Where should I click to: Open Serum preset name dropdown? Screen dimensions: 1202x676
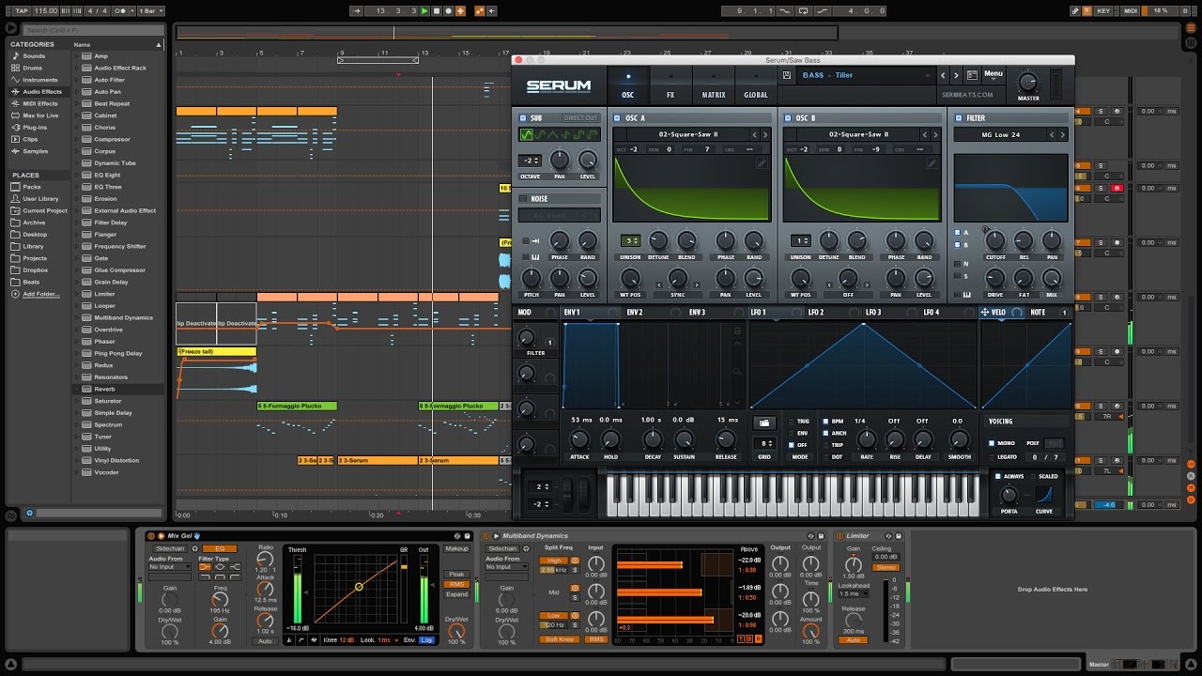(868, 75)
